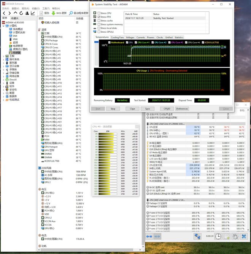
Task: Click the Save button
Action: pyautogui.click(x=148, y=109)
